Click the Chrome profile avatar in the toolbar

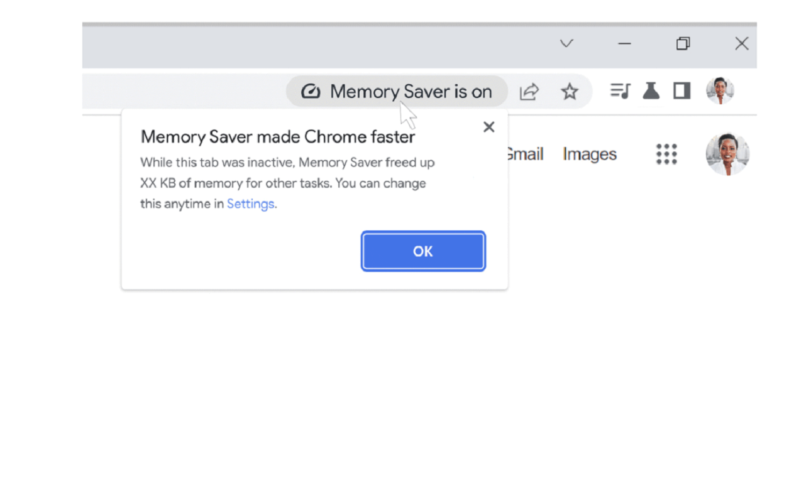720,90
